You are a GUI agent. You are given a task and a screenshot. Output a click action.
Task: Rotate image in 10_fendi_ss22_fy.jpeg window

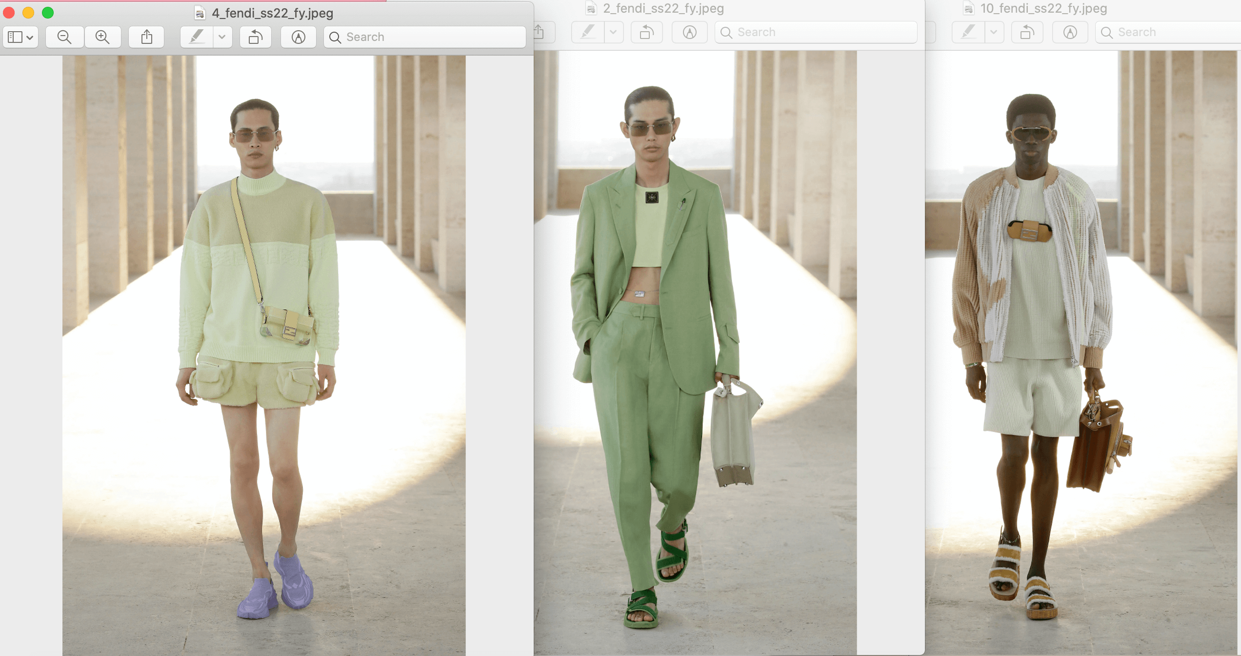click(1027, 32)
